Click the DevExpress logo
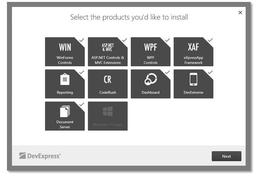This screenshot has height=178, width=258. pyautogui.click(x=40, y=156)
